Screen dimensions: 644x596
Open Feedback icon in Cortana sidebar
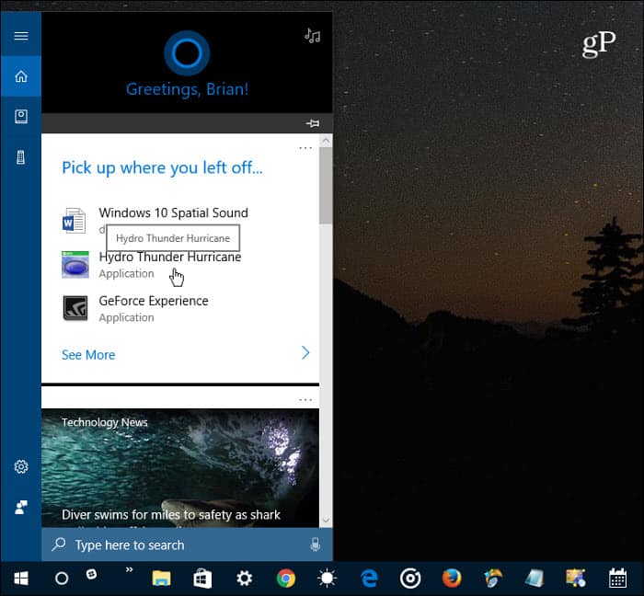pyautogui.click(x=21, y=508)
